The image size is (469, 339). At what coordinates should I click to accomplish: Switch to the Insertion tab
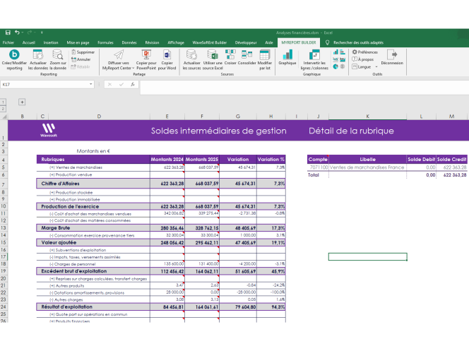(51, 42)
